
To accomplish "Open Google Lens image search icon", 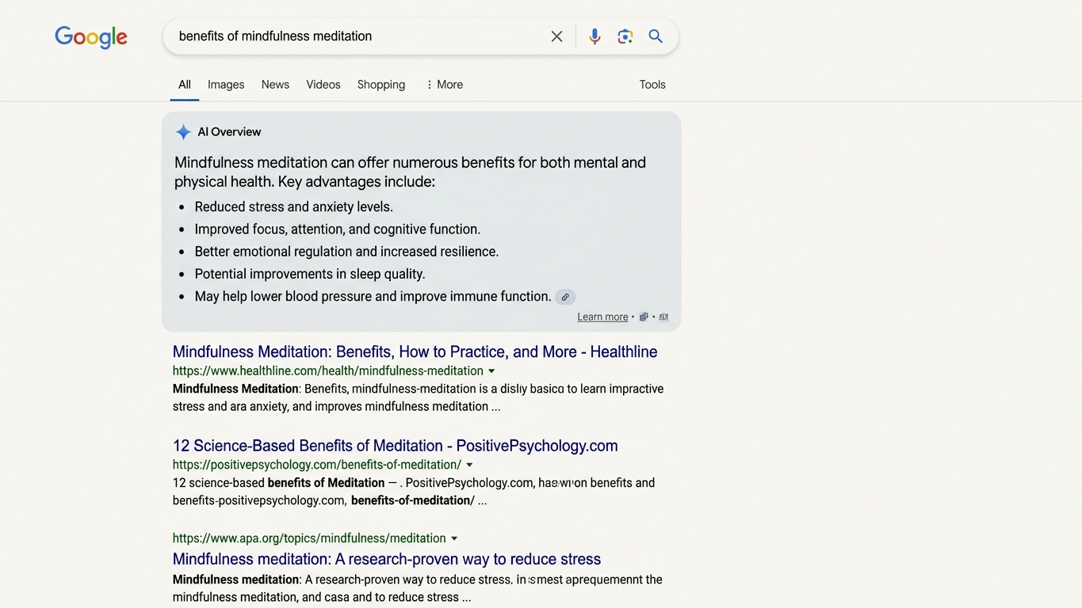I will 625,36.
